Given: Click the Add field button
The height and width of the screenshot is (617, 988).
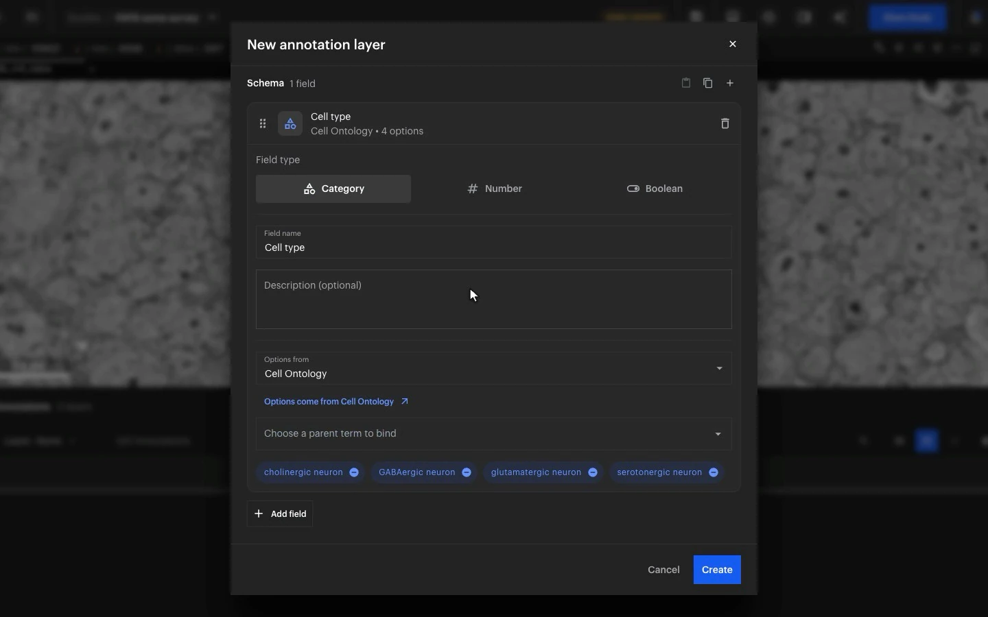Looking at the screenshot, I should pyautogui.click(x=280, y=514).
